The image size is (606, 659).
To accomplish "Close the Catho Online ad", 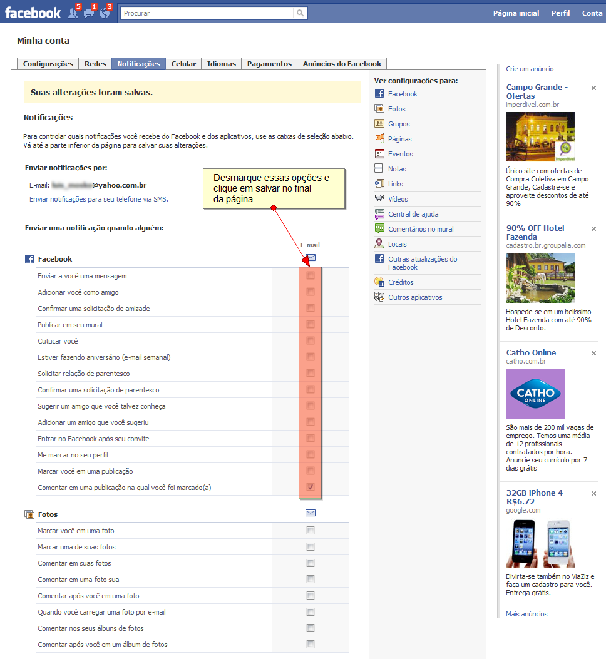I will pyautogui.click(x=594, y=353).
